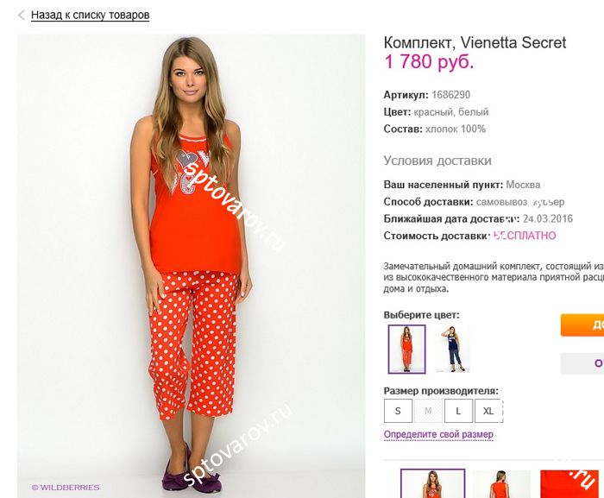Click the back arrow chevron icon
The image size is (604, 498).
tap(22, 16)
